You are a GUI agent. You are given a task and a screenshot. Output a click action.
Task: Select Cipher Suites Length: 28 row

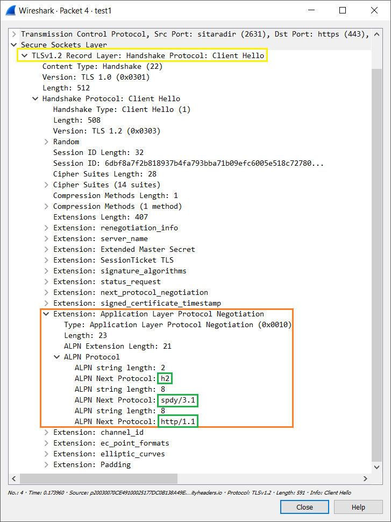pyautogui.click(x=105, y=174)
